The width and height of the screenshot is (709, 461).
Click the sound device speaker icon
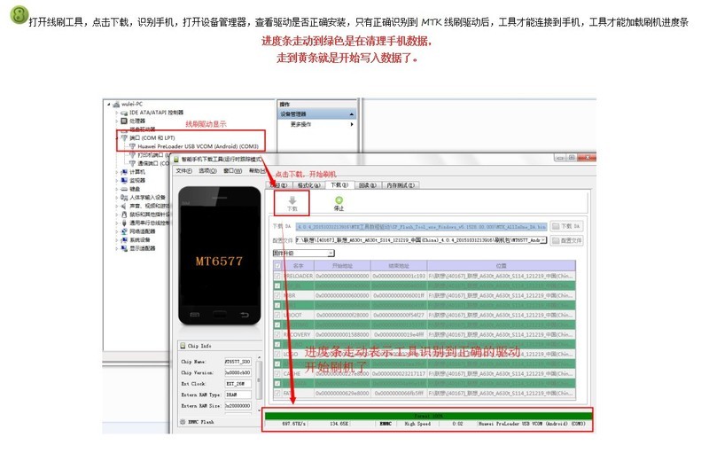(x=124, y=206)
